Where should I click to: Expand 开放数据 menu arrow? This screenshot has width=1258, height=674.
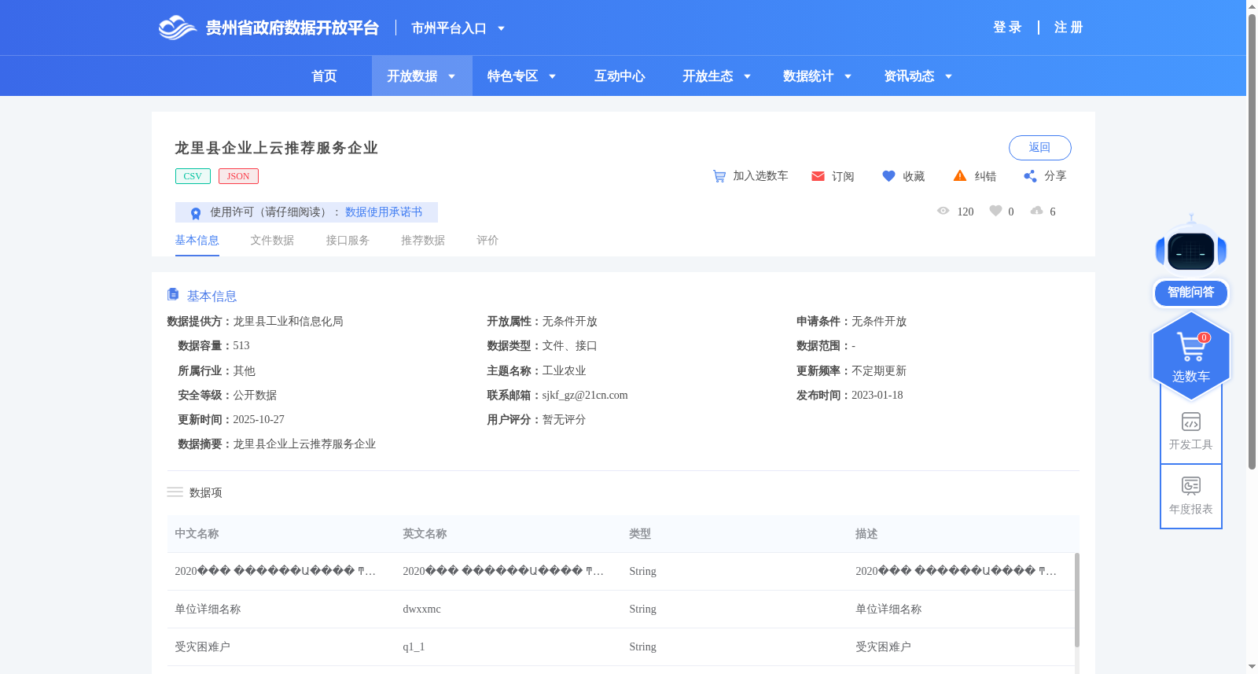pyautogui.click(x=451, y=76)
